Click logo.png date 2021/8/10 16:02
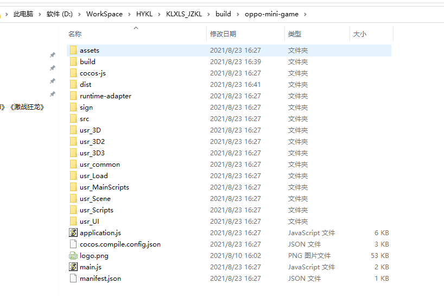 236,255
